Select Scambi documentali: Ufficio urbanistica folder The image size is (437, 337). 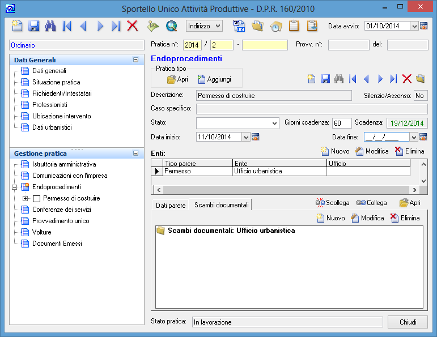click(x=226, y=231)
